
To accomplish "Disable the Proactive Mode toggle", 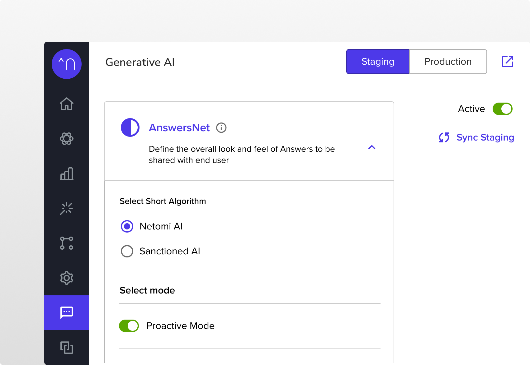I will [x=129, y=326].
